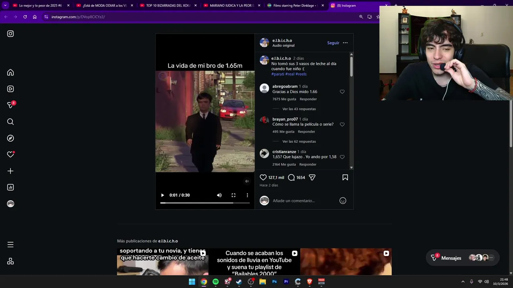Reply to abregoabram's comment via Responder
Screen dimensions: 513x288
[x=308, y=99]
